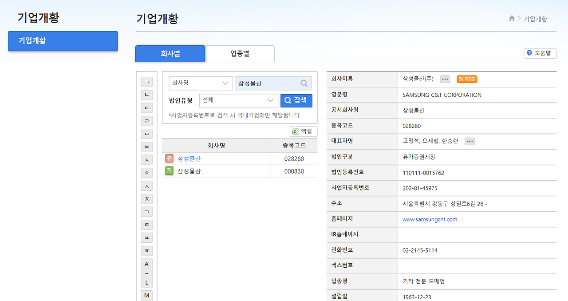Click the 사업자등록번호 value 202-81-45975
The height and width of the screenshot is (301, 568).
420,188
